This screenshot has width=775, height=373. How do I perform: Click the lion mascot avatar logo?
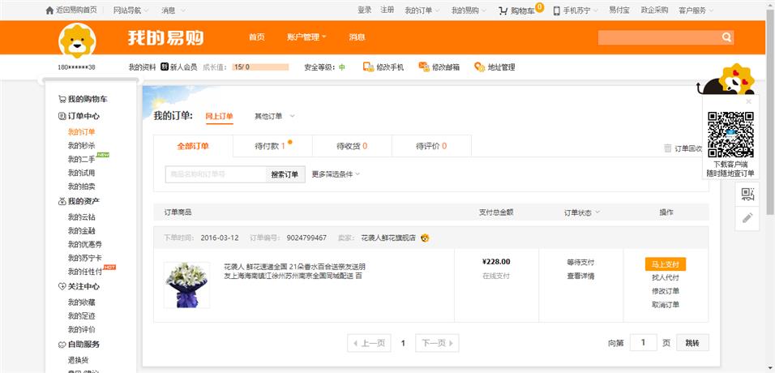click(77, 41)
